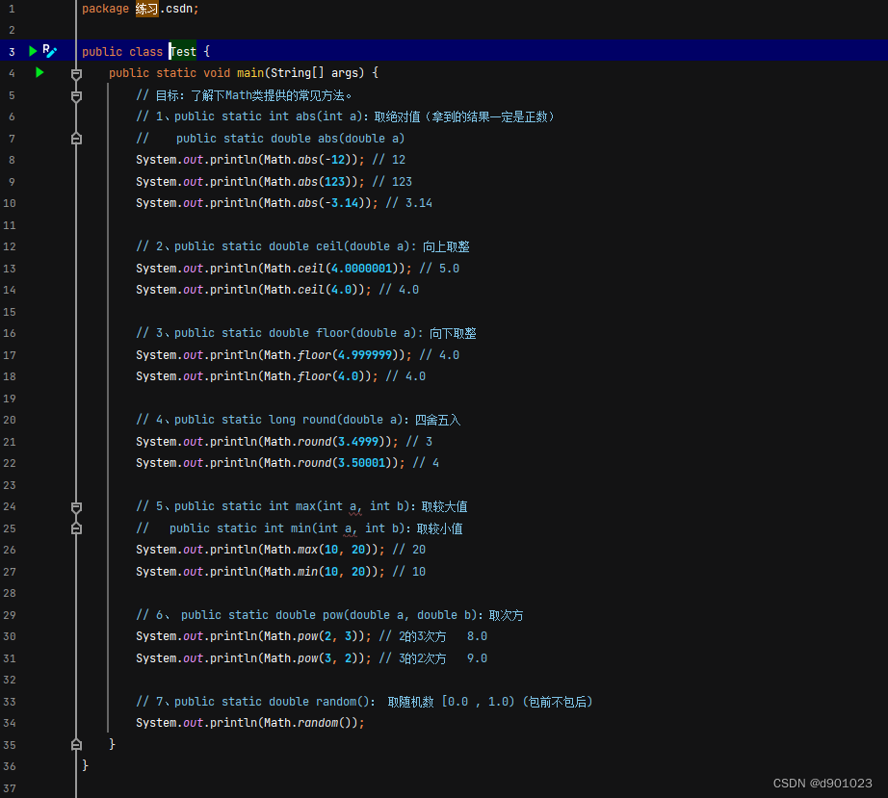
Task: Click the Math.ceil(4.0) line
Action: coord(253,290)
